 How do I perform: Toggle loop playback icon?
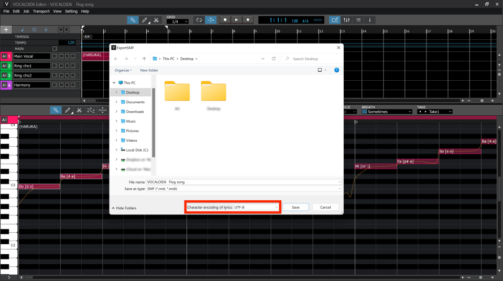point(199,20)
